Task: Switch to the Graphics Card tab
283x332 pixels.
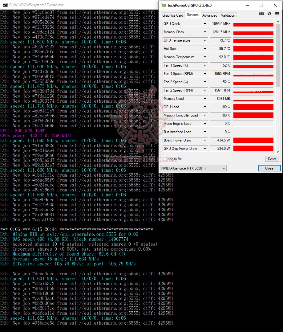Action: point(172,15)
